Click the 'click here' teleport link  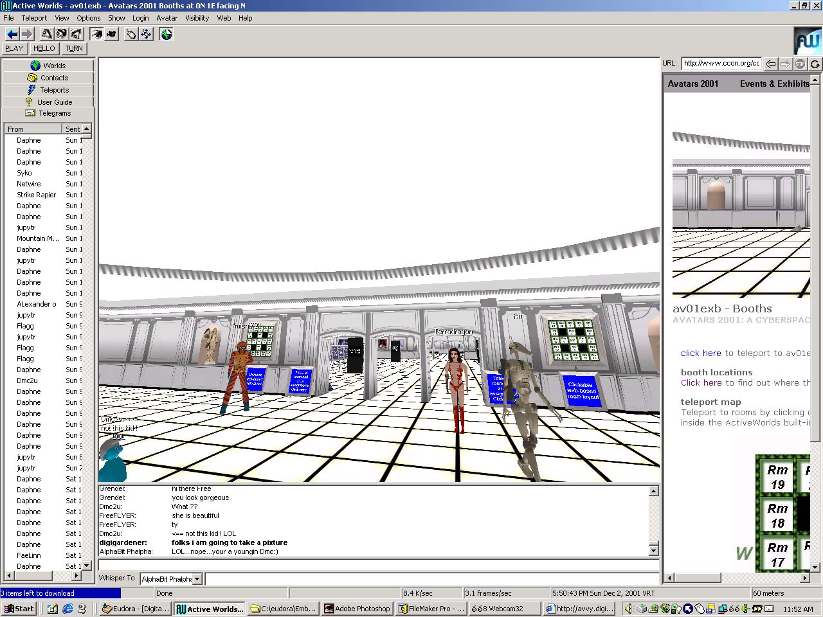tap(701, 353)
